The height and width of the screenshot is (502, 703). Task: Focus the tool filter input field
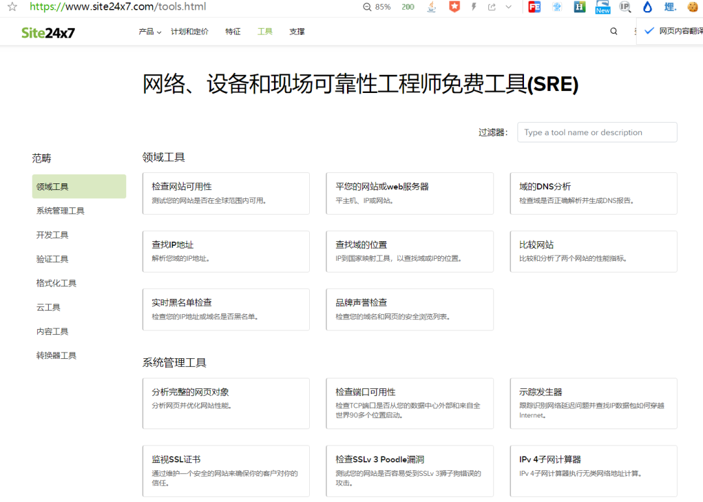[x=597, y=132]
